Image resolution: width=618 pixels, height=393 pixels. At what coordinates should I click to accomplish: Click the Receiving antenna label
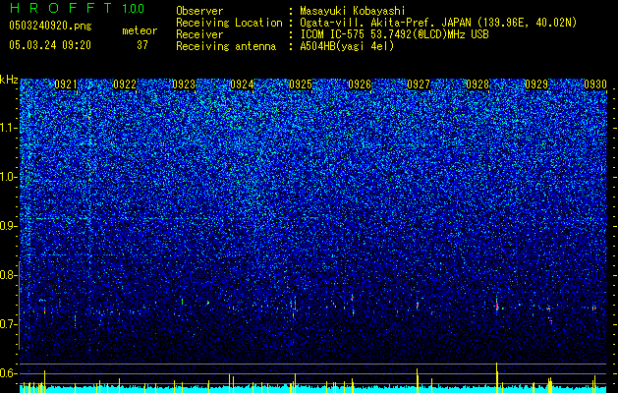(x=226, y=46)
